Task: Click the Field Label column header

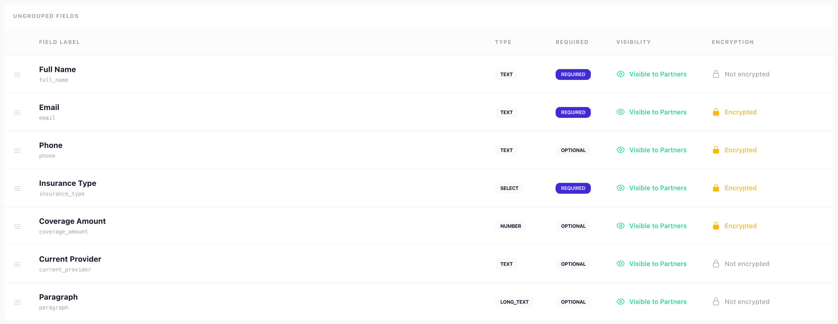Action: pos(59,42)
